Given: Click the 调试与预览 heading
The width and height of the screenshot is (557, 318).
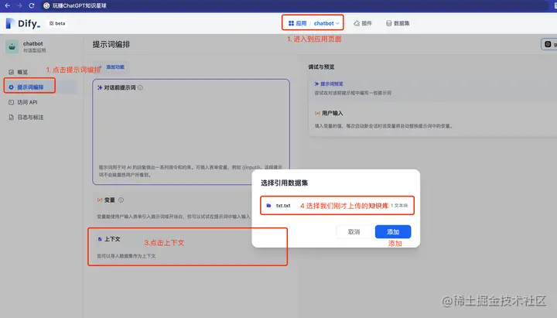Looking at the screenshot, I should click(x=321, y=67).
